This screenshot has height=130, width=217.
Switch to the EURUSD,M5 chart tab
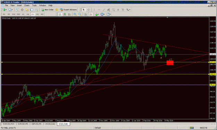pos(23,124)
